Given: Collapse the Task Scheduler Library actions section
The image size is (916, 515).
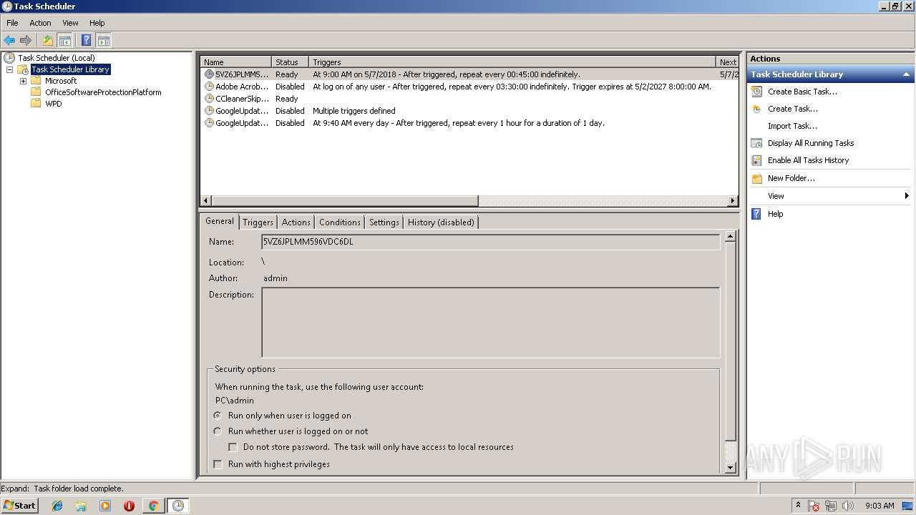Looking at the screenshot, I should [x=906, y=74].
